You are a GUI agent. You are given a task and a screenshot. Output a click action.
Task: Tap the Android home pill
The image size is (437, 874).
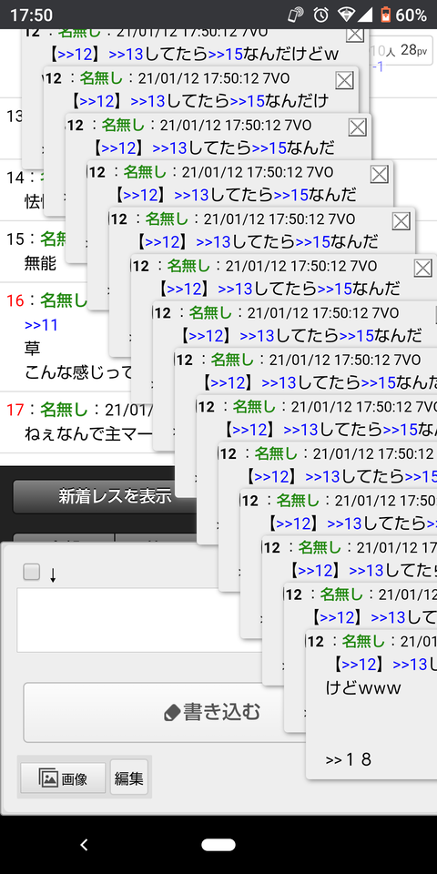(218, 845)
